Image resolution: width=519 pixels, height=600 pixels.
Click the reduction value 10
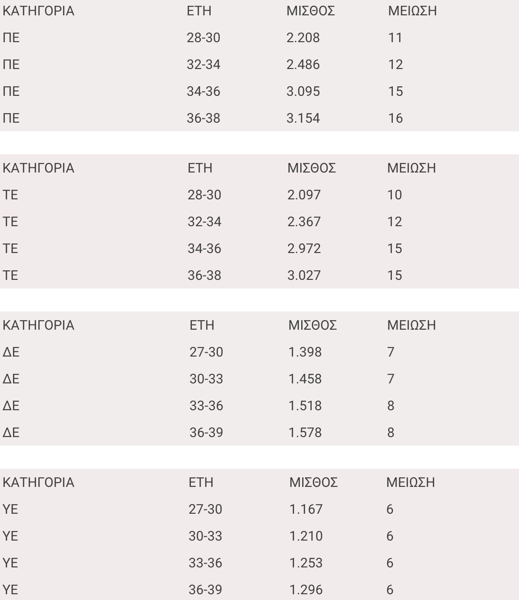[394, 195]
